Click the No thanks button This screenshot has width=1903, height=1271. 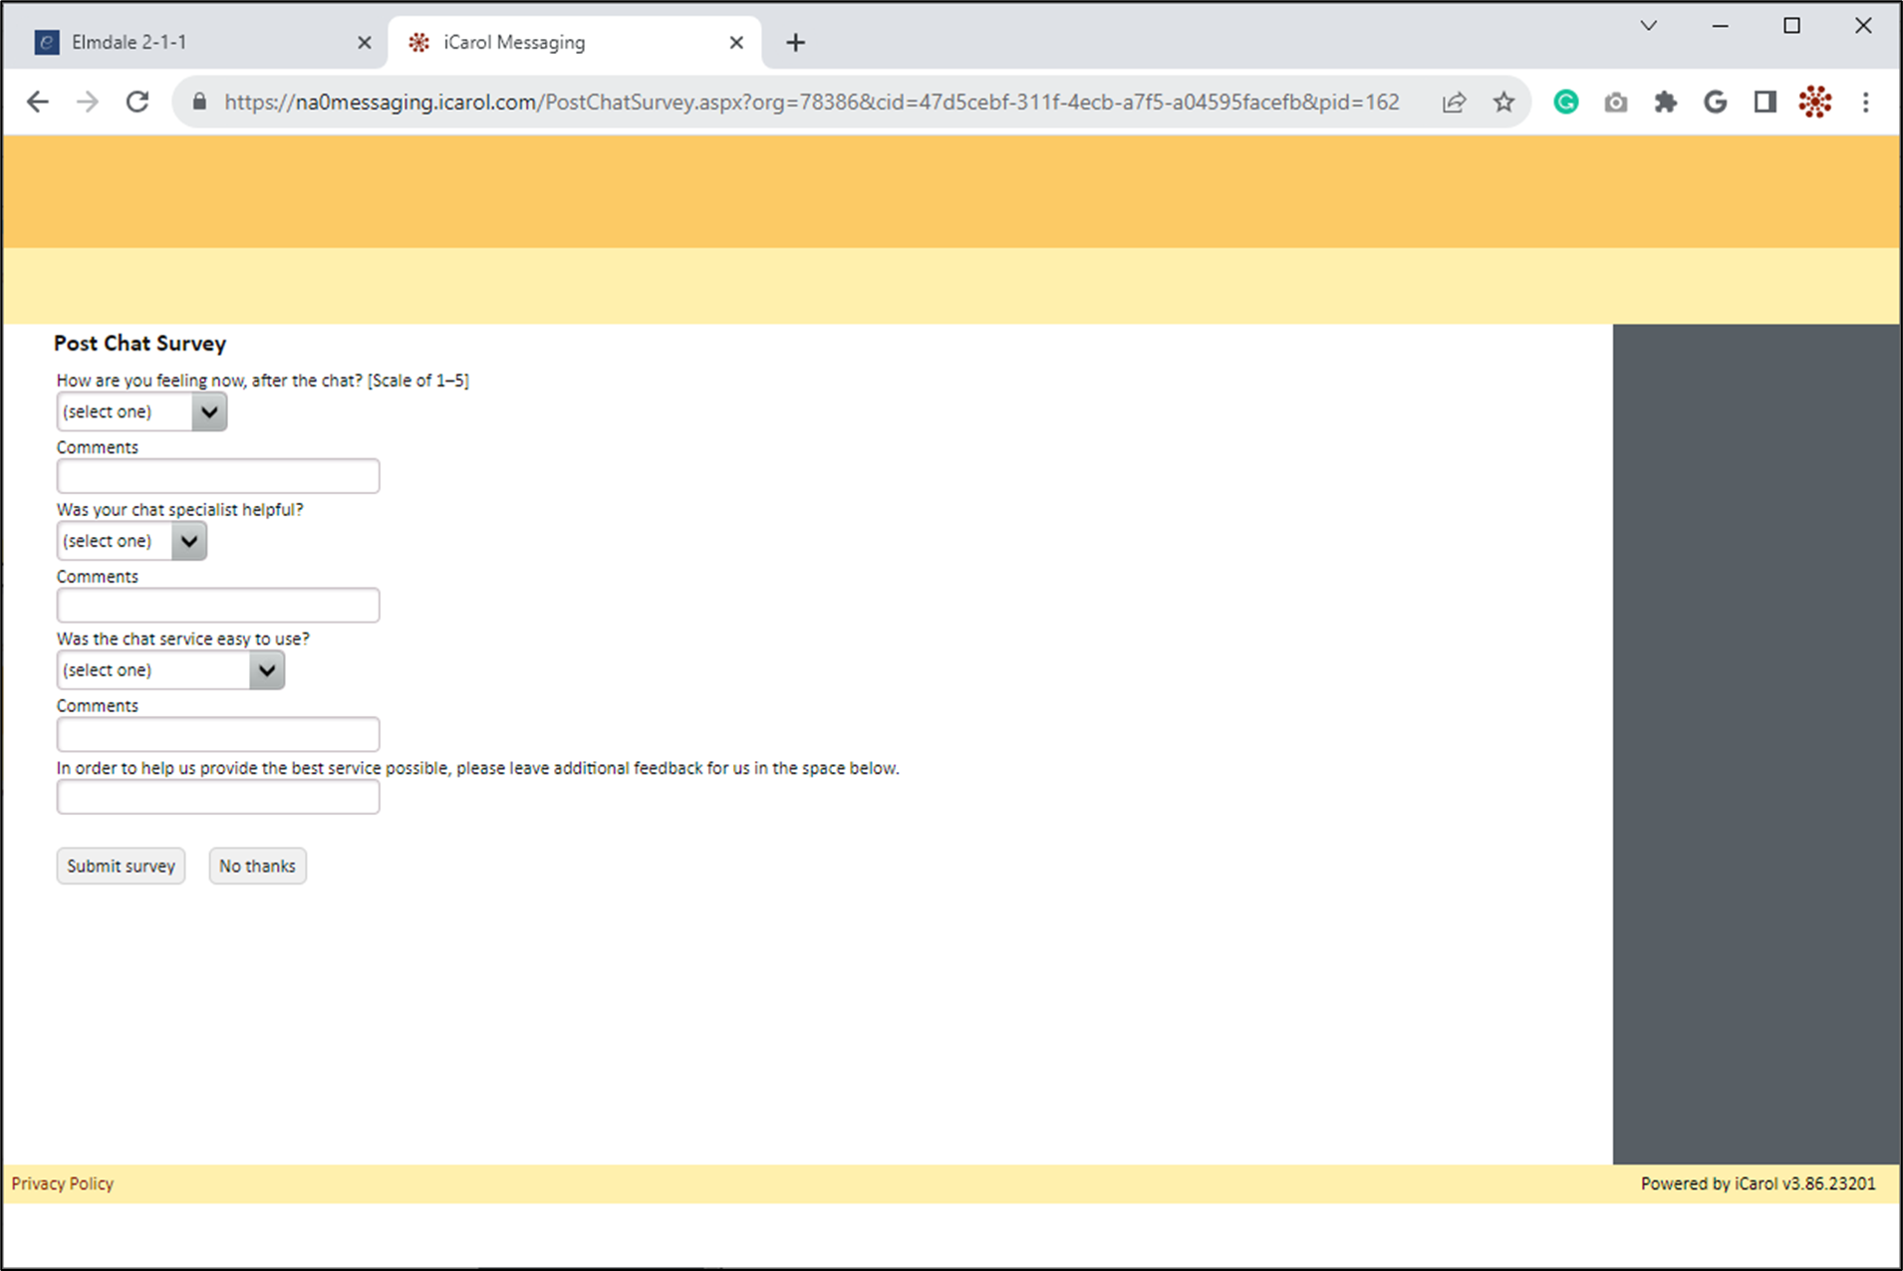coord(257,866)
